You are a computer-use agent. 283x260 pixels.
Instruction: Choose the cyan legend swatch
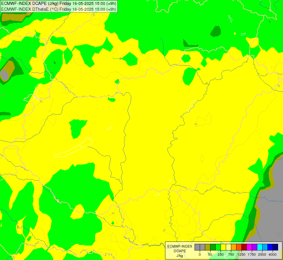click(x=260, y=247)
